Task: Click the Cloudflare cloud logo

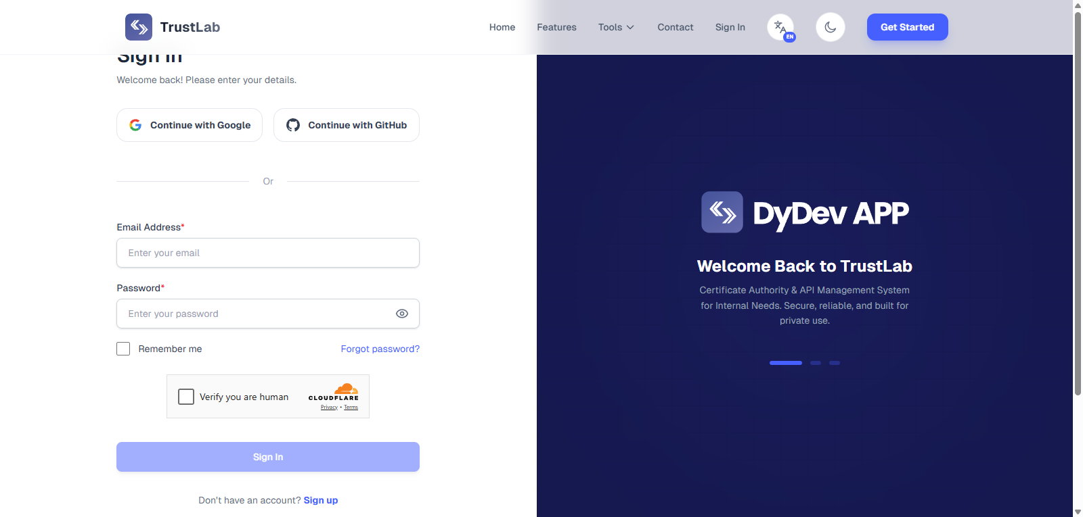Action: pyautogui.click(x=346, y=389)
